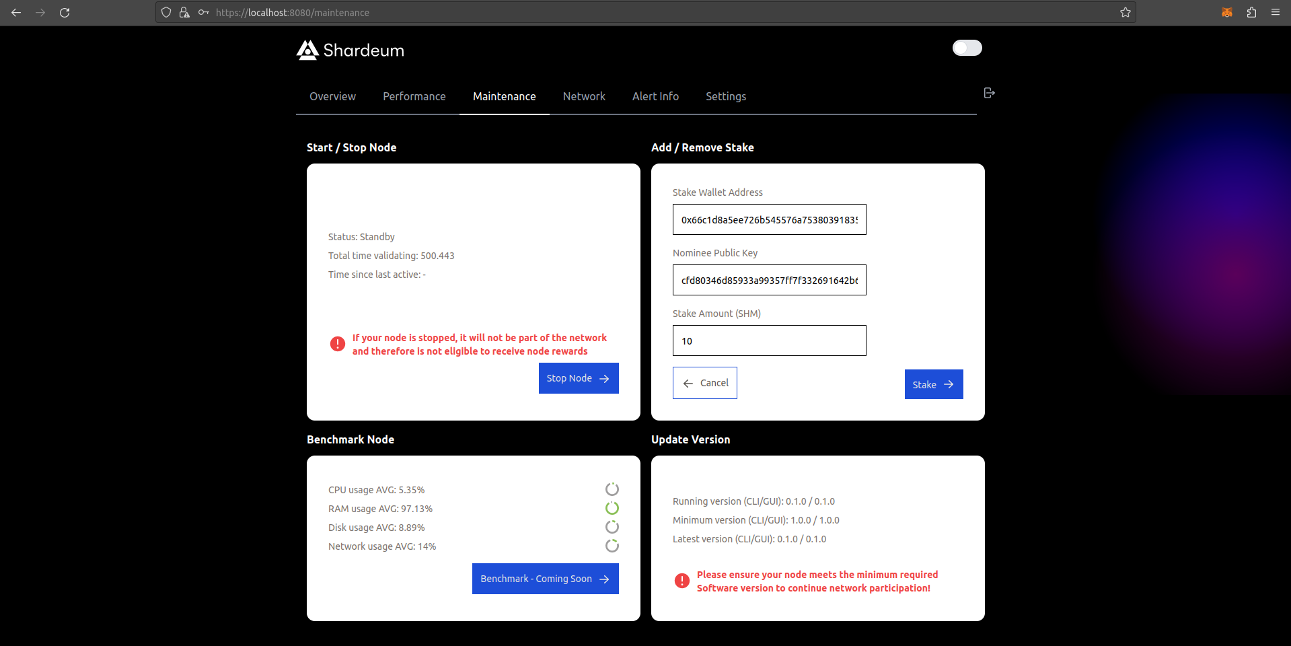The height and width of the screenshot is (646, 1291).
Task: Click the green RAM usage spinner icon
Action: pyautogui.click(x=612, y=508)
